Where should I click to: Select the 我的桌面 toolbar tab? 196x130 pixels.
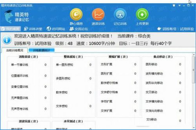(10, 29)
